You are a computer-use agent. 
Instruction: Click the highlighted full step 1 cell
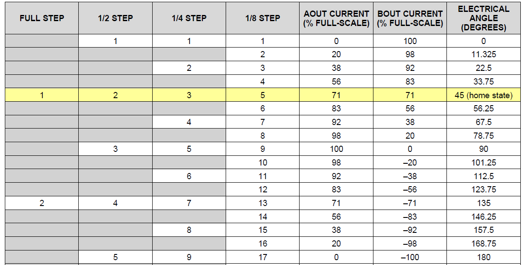pos(42,95)
